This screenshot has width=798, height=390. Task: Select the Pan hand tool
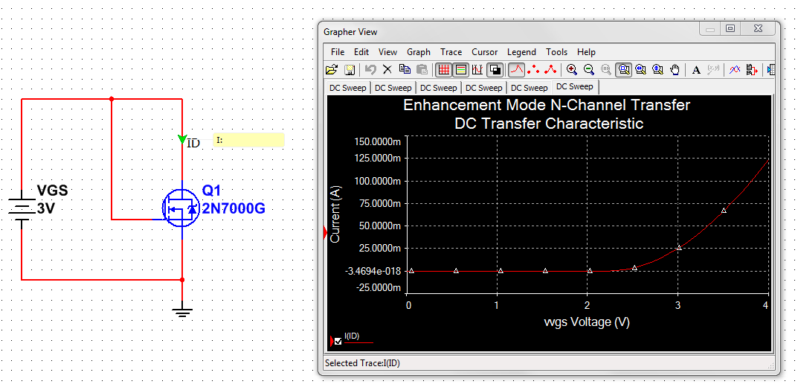pyautogui.click(x=675, y=70)
